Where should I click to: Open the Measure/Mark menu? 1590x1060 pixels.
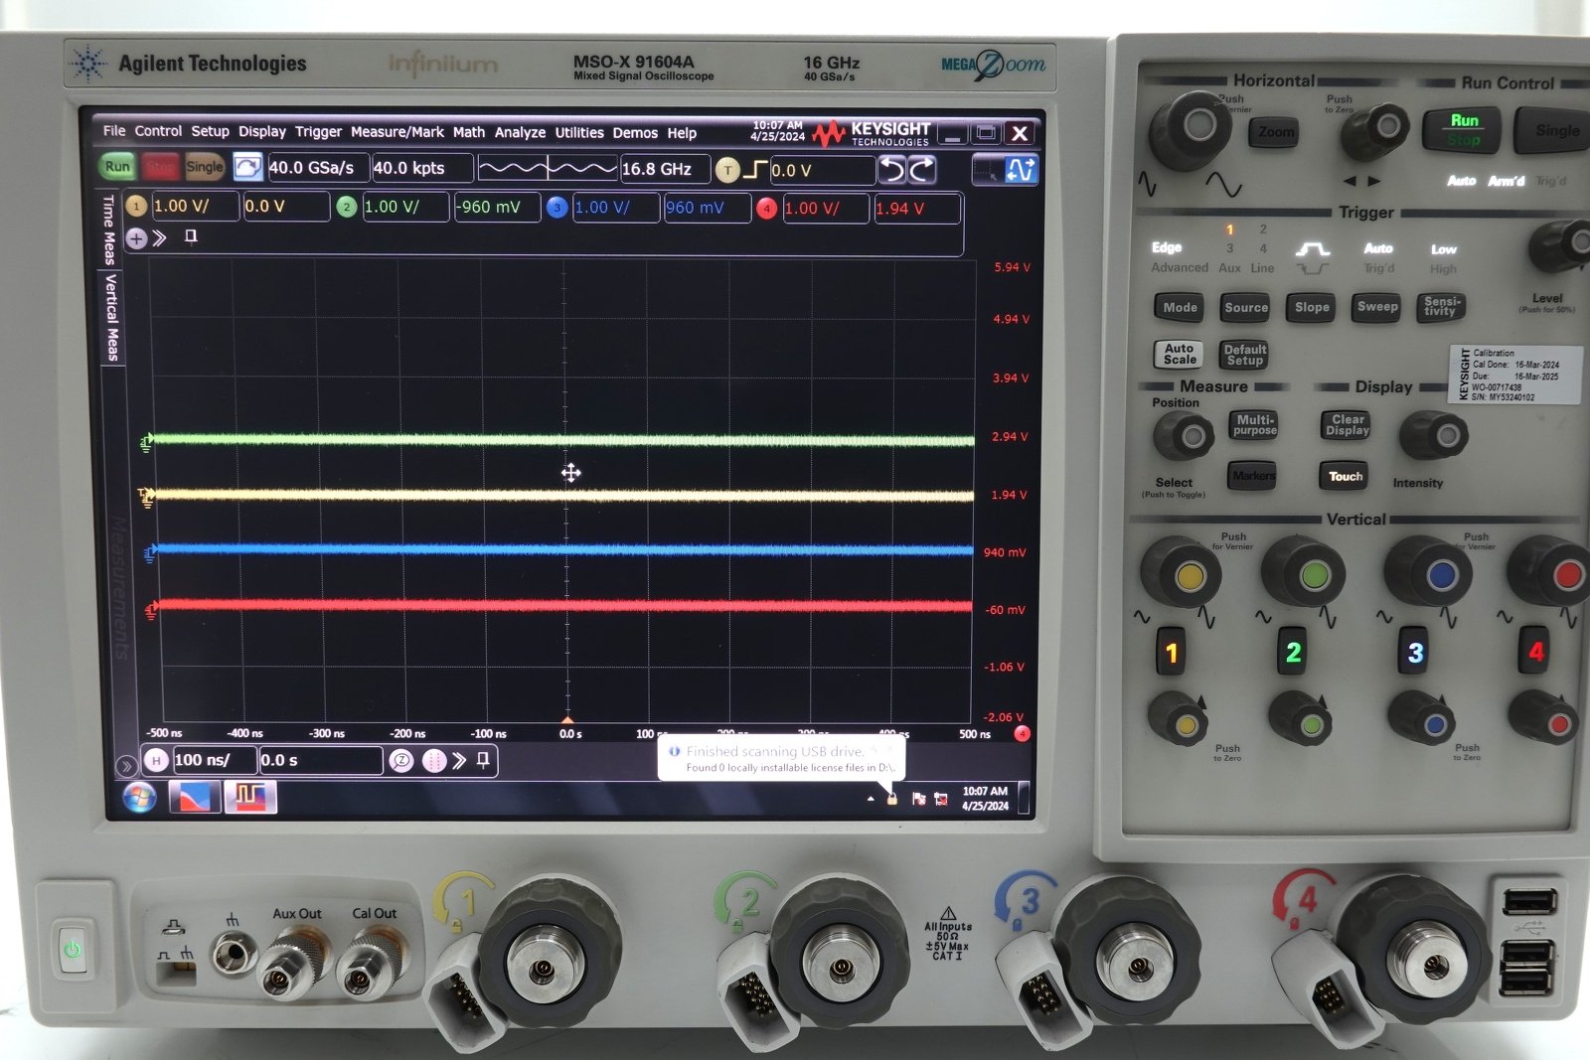click(397, 131)
